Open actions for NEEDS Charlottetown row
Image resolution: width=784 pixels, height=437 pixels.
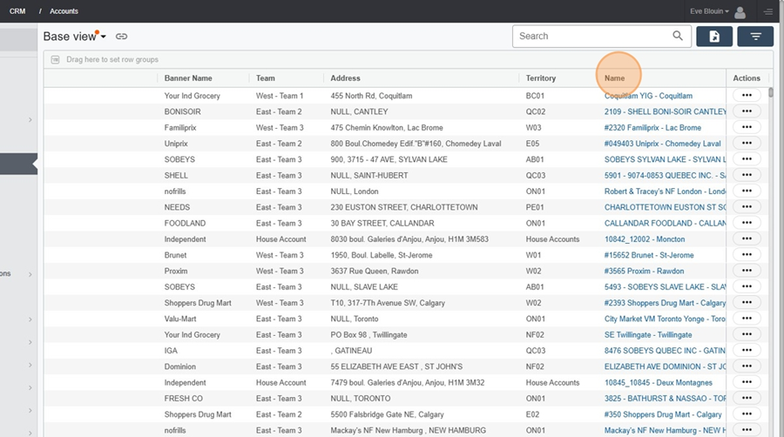[747, 207]
